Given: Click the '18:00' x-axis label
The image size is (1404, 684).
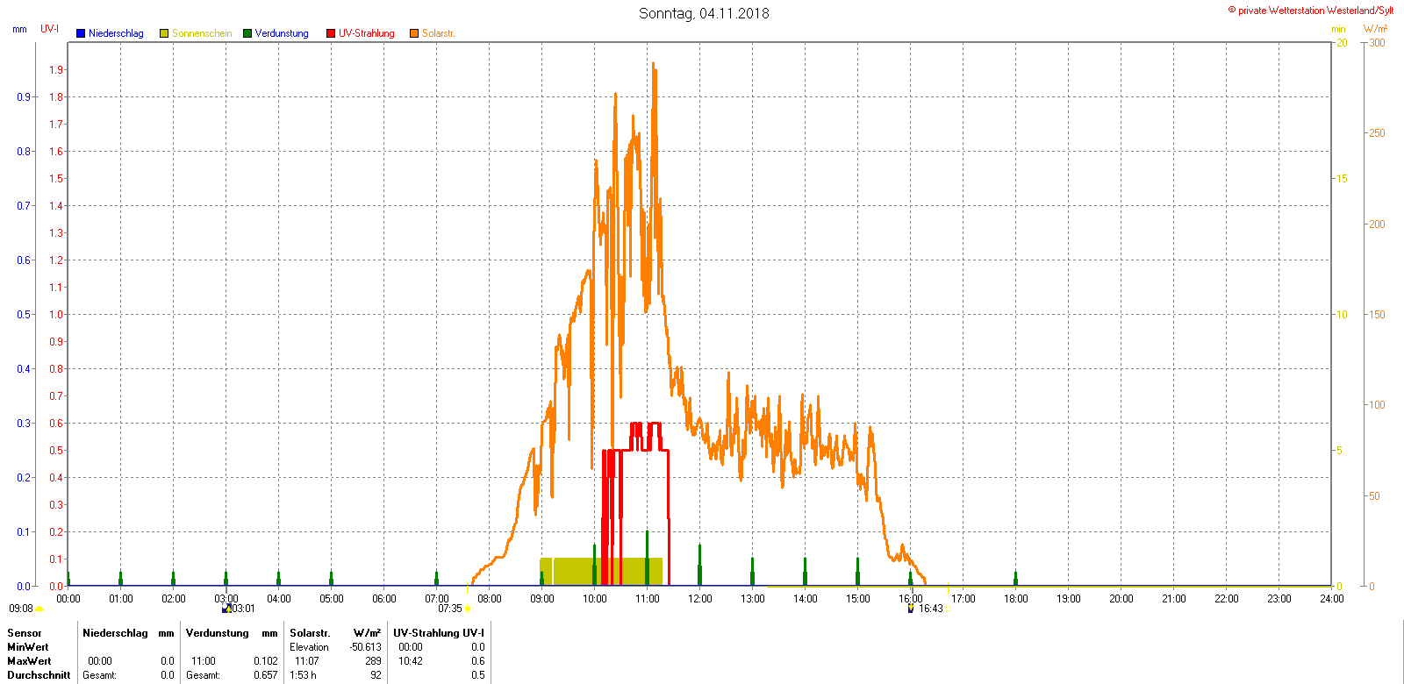Looking at the screenshot, I should (x=1016, y=599).
